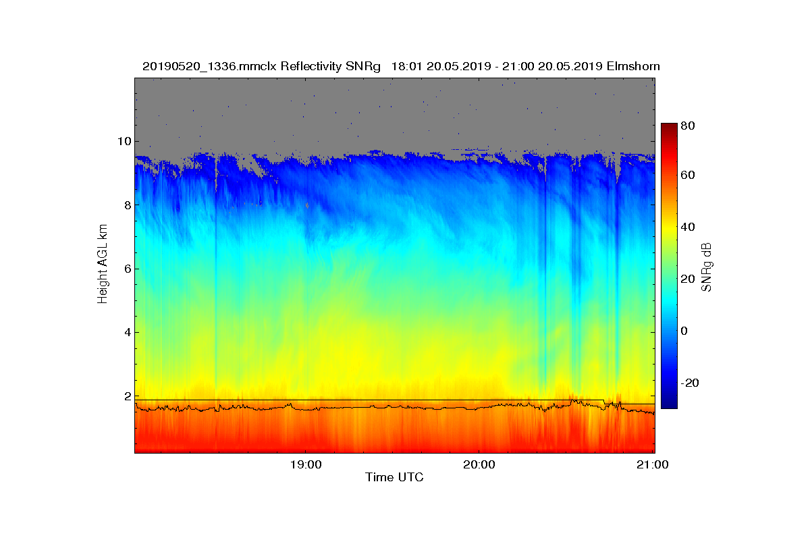The height and width of the screenshot is (540, 810).
Task: Click the height tick label 2
Action: coord(126,396)
